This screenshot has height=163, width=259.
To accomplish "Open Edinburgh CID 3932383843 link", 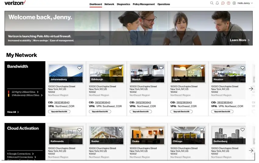I will [102, 102].
